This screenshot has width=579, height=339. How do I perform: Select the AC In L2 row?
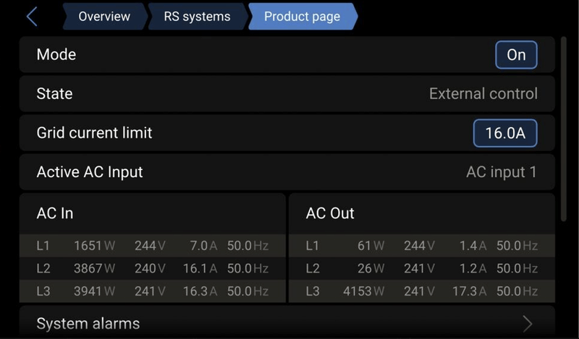pos(153,268)
